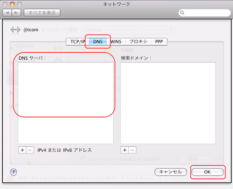Click the @tcom connection icon

click(x=15, y=29)
